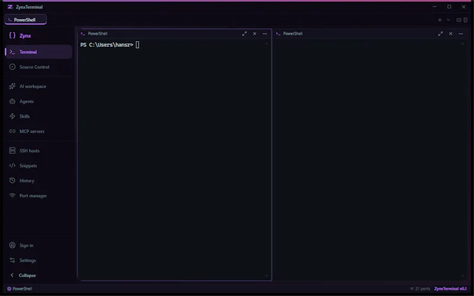The height and width of the screenshot is (296, 474).
Task: Click the SSH hosts server icon
Action: tap(12, 150)
